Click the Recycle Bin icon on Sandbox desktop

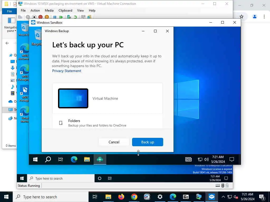pyautogui.click(x=36, y=37)
